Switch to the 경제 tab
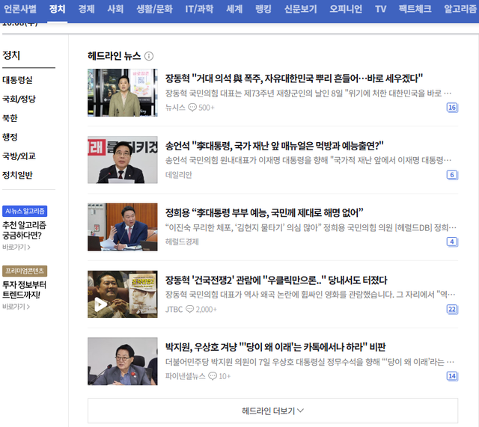This screenshot has width=479, height=427. click(87, 9)
